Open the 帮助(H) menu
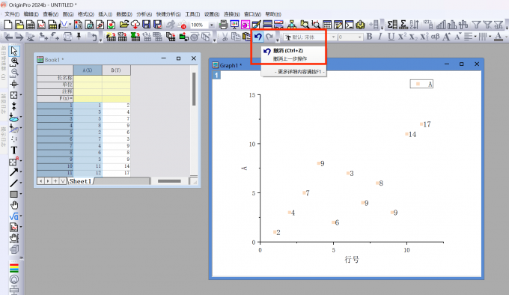 coord(273,14)
